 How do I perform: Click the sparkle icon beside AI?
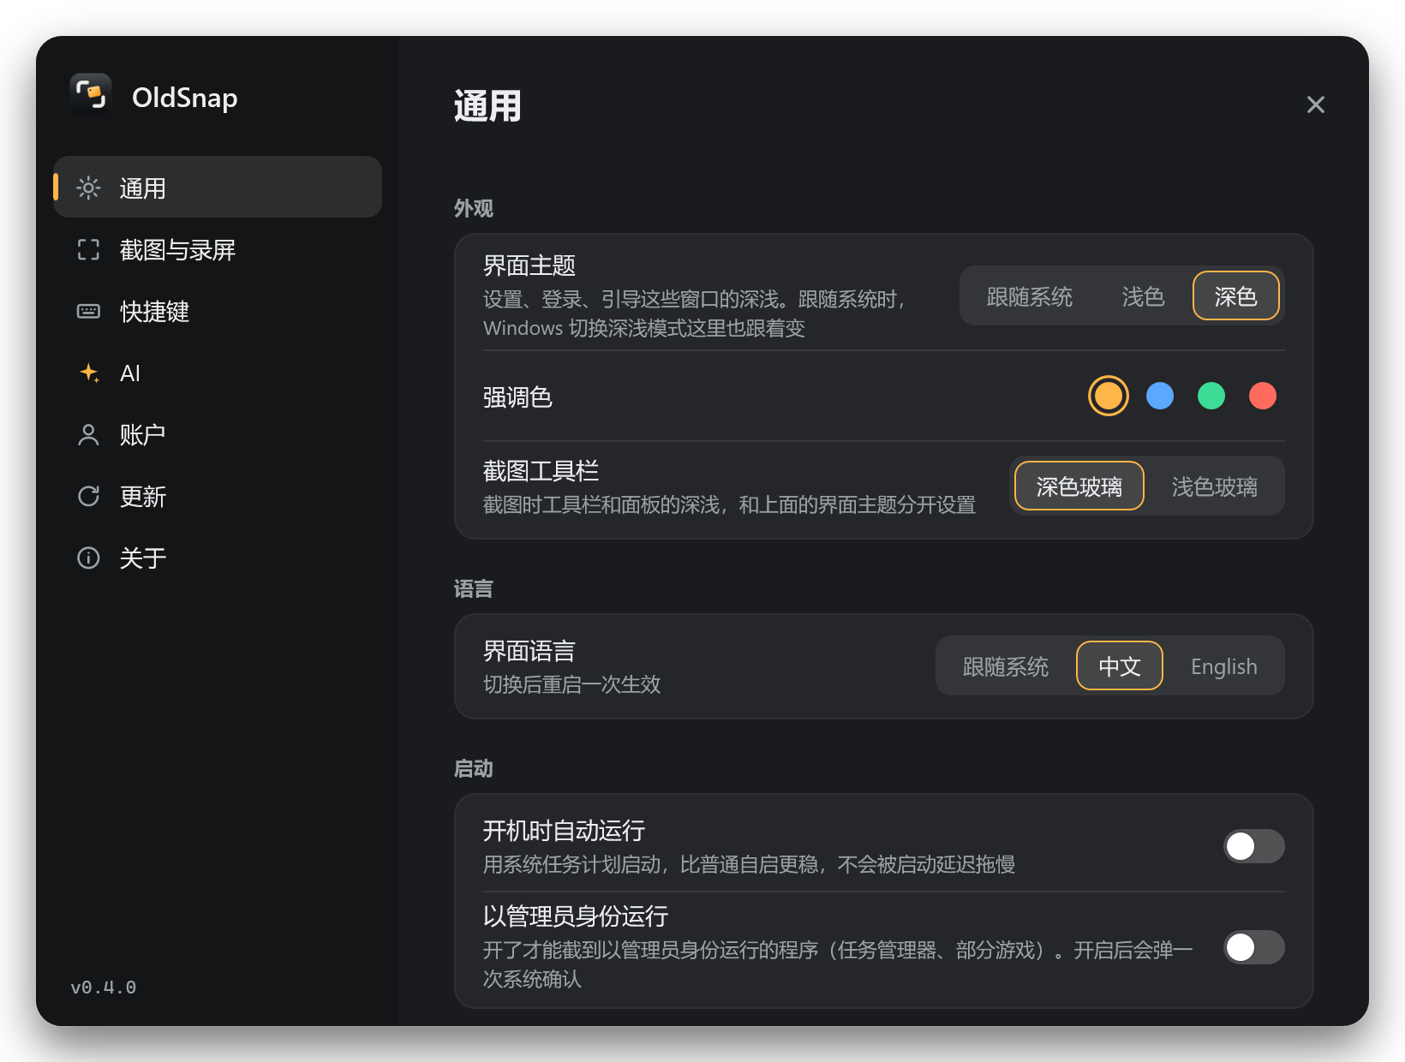(x=88, y=373)
